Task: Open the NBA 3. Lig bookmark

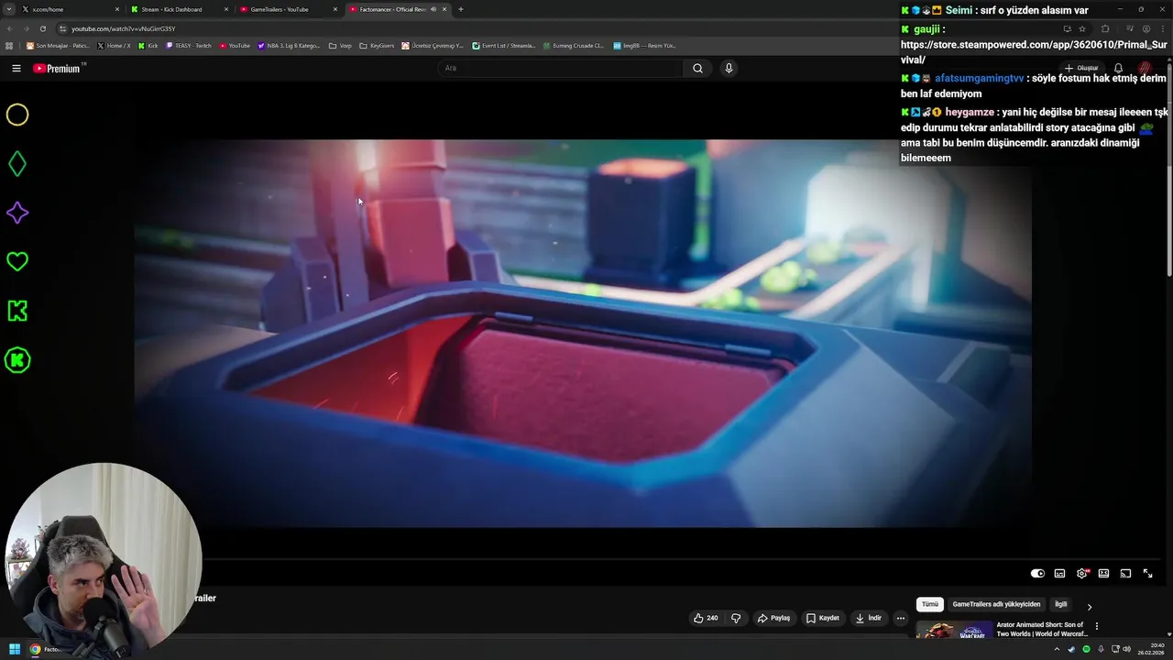Action: 289,45
